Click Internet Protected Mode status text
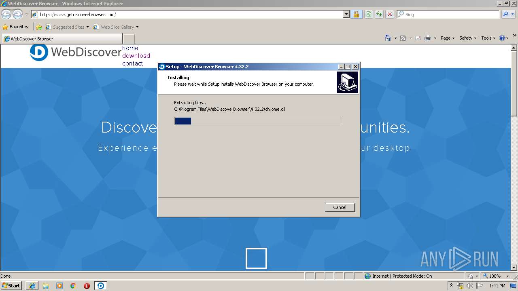518x291 pixels. tap(402, 276)
